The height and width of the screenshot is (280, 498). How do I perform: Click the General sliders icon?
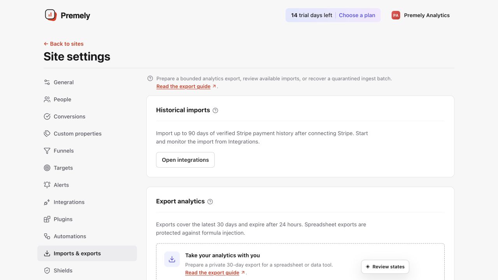pyautogui.click(x=47, y=82)
